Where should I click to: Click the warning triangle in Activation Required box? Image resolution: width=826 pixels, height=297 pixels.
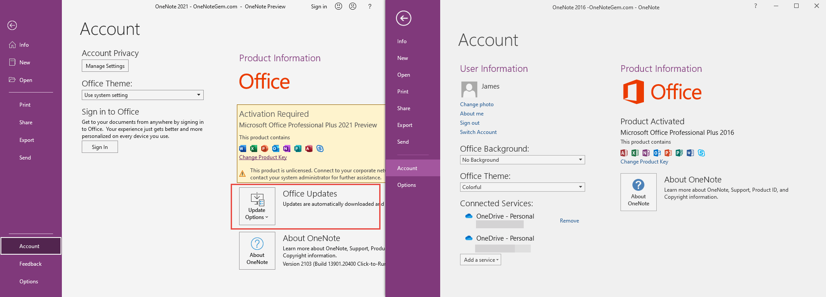(x=243, y=174)
